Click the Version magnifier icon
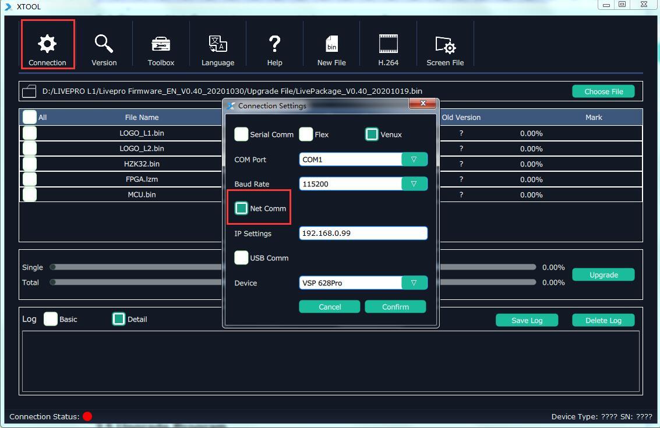Image resolution: width=660 pixels, height=428 pixels. pos(104,44)
